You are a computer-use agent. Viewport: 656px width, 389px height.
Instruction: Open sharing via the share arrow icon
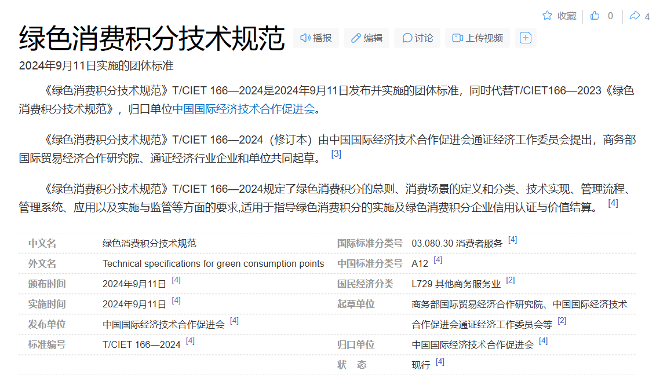pos(635,16)
